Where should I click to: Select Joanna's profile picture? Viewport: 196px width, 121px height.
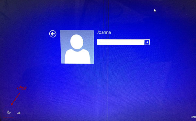[x=77, y=47]
